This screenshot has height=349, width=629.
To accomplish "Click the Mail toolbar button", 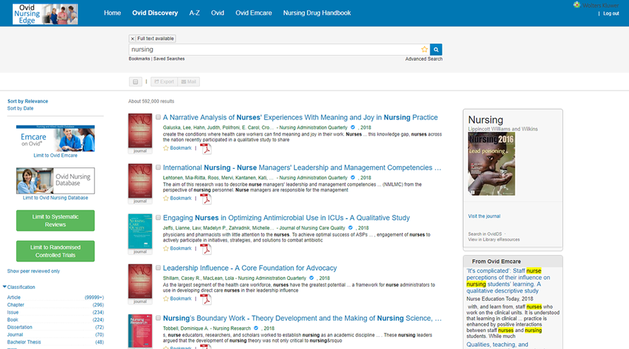I will pyautogui.click(x=189, y=82).
